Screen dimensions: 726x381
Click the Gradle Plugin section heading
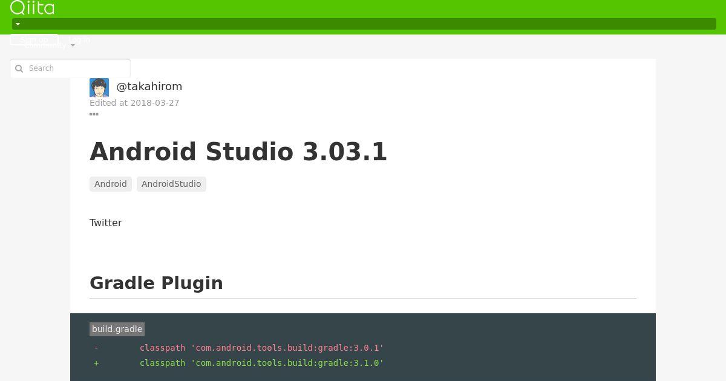click(156, 283)
